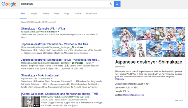Click myanimelist.net Characters breadcrumb
The height and width of the screenshot is (108, 188).
click(x=36, y=79)
